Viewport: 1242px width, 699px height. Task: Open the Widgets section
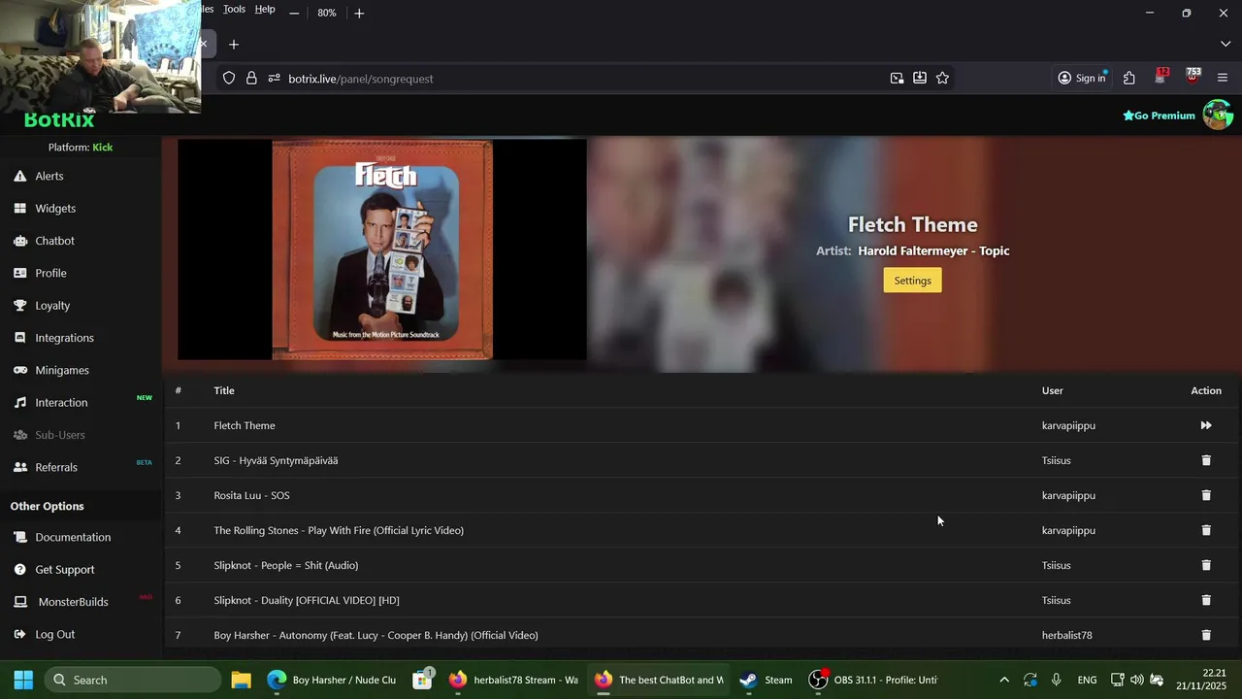(x=55, y=208)
